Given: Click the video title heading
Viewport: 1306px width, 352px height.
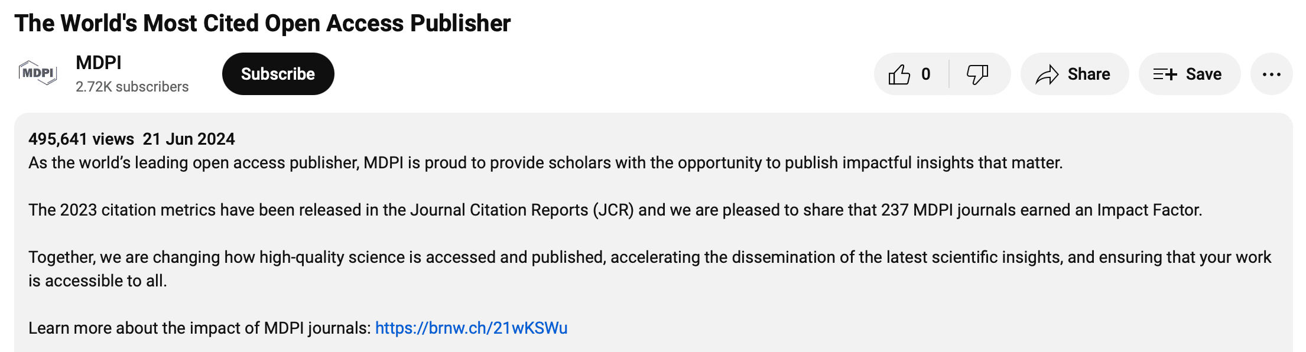Looking at the screenshot, I should (262, 24).
